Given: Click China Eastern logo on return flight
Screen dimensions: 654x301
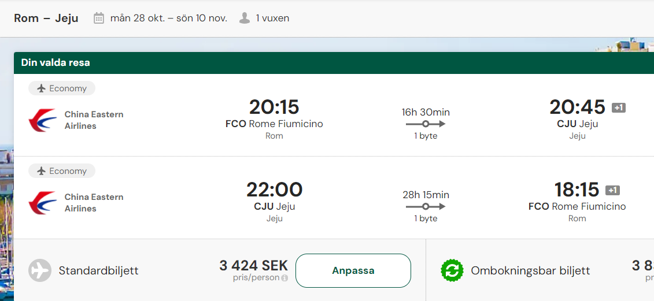Looking at the screenshot, I should point(43,203).
